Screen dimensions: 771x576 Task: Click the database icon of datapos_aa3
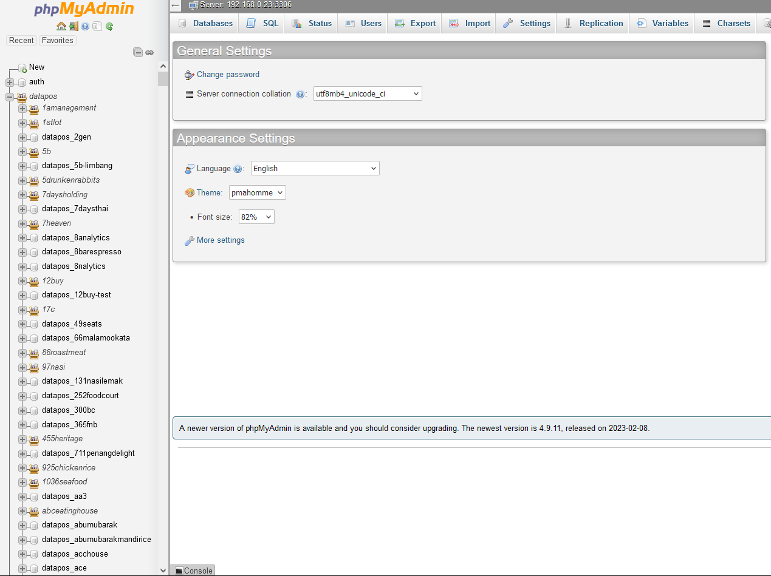pyautogui.click(x=35, y=496)
